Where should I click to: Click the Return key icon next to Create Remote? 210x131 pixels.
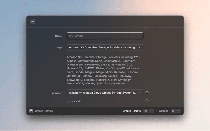pos(151,111)
